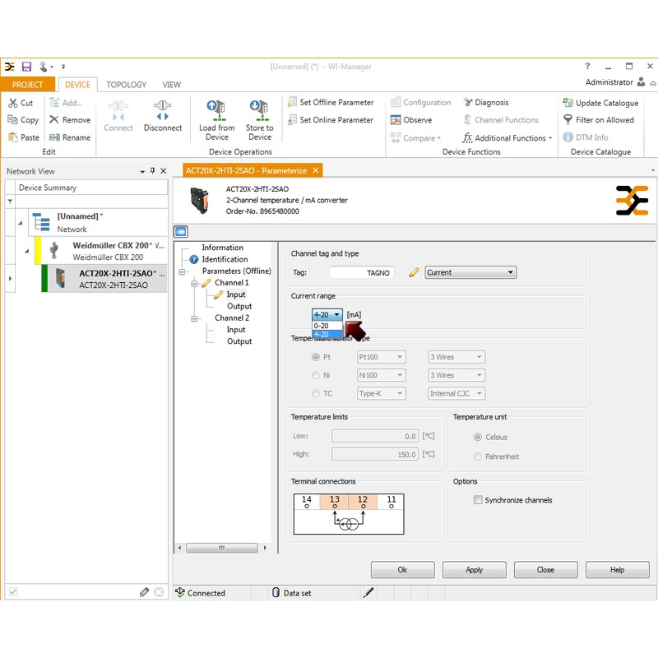Click the Disconnect device icon
The width and height of the screenshot is (658, 658).
point(162,110)
